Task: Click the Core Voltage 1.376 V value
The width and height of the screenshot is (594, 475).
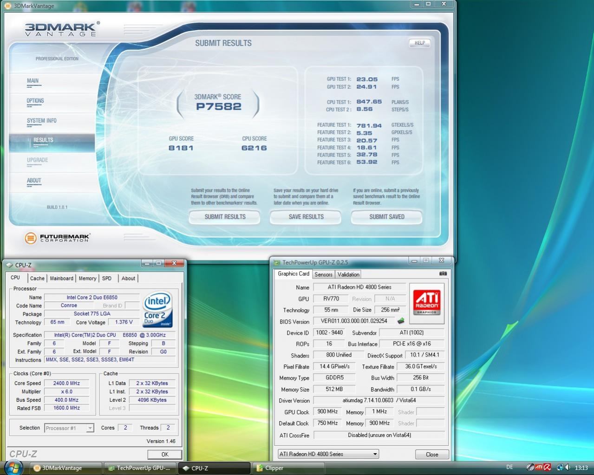Action: (124, 322)
